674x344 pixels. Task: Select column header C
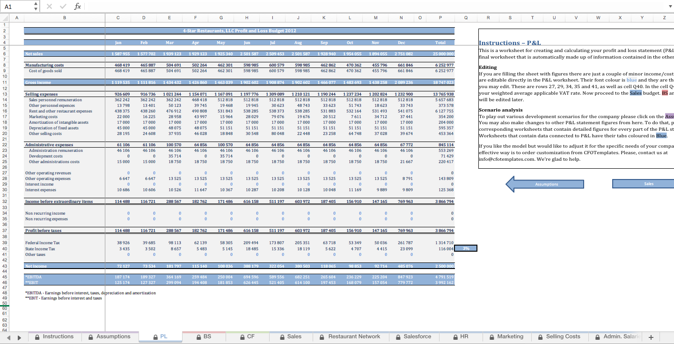[117, 17]
